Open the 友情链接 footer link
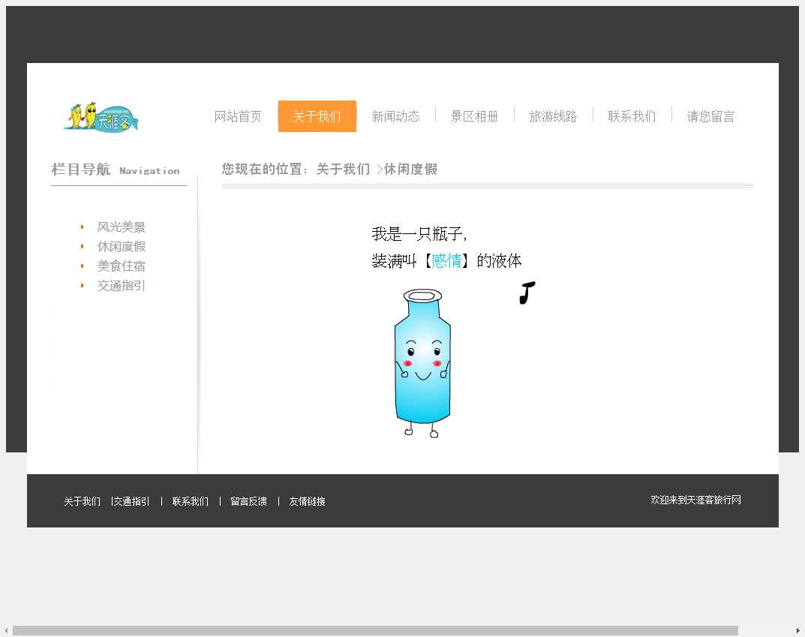 [x=307, y=501]
